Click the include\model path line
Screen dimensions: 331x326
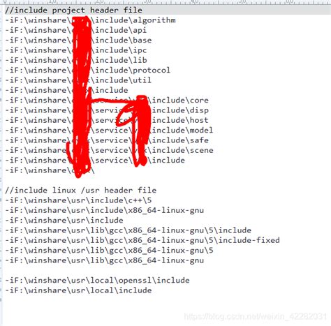tap(109, 131)
